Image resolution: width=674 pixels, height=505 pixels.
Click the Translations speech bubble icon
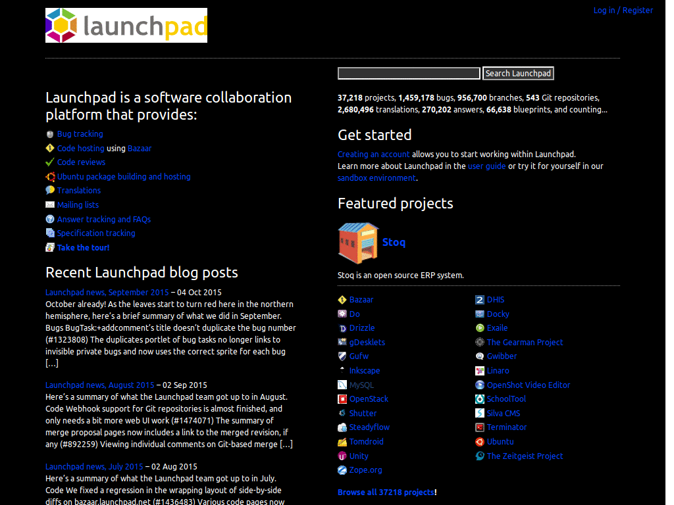(50, 190)
